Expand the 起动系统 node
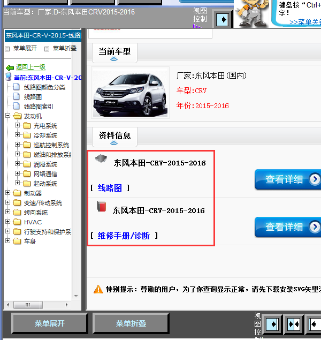This screenshot has width=321, height=340. pyautogui.click(x=17, y=183)
